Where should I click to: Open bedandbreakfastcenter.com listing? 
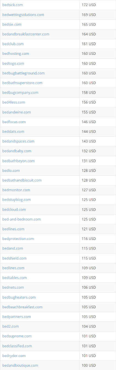click(x=26, y=34)
